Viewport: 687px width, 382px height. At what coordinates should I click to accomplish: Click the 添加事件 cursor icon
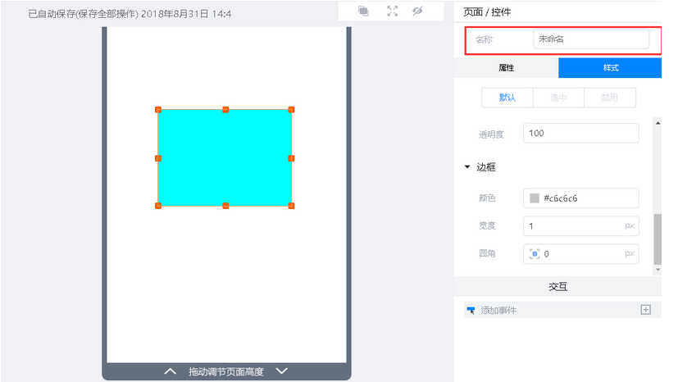click(x=471, y=311)
